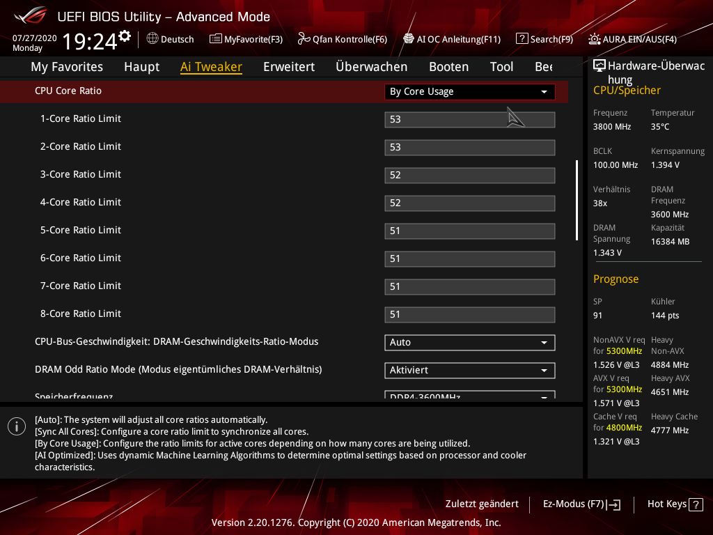Click the 1.343 V DRAM Spannung value
The width and height of the screenshot is (713, 535).
[607, 253]
